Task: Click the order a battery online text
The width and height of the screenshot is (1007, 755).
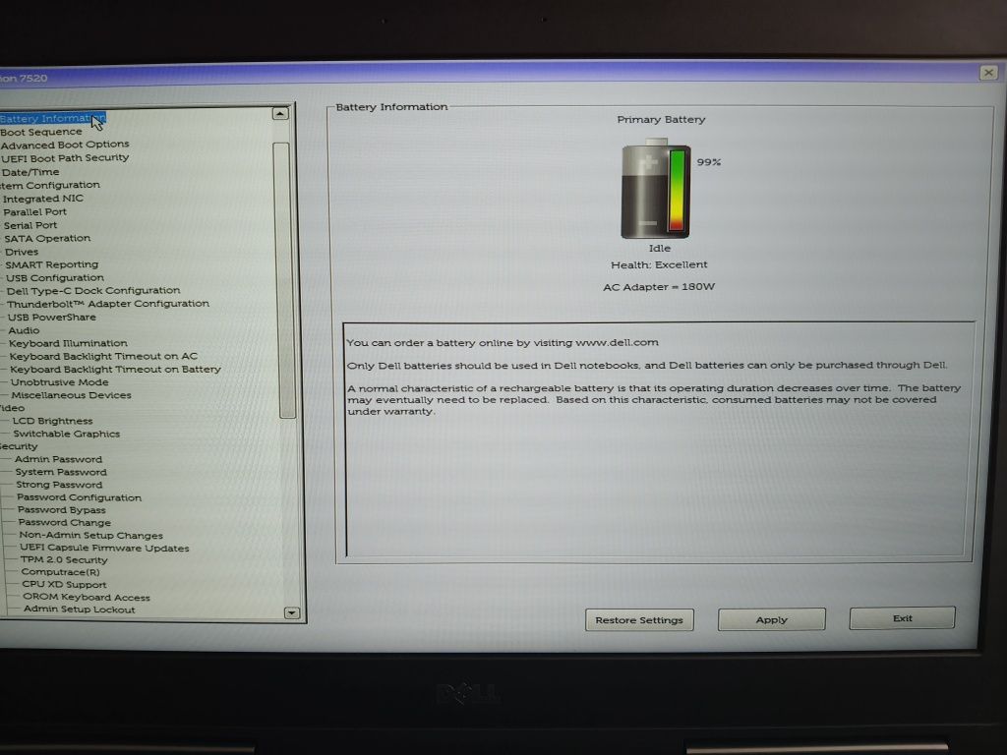Action: [503, 343]
